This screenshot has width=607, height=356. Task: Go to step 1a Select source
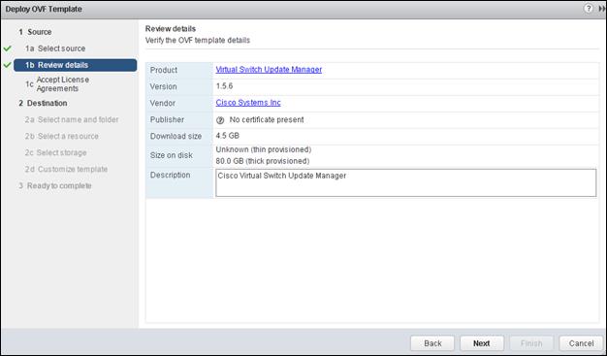point(55,49)
